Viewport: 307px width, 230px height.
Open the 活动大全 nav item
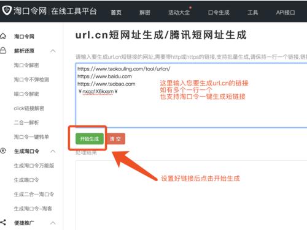[x=179, y=12]
